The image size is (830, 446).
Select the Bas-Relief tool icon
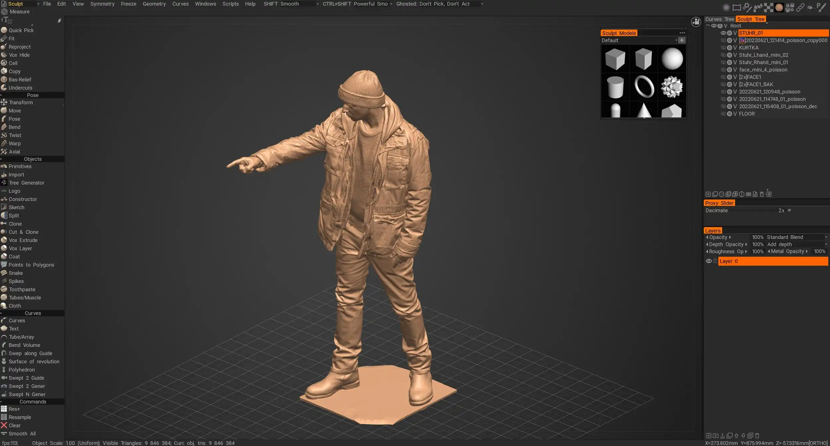click(x=4, y=80)
